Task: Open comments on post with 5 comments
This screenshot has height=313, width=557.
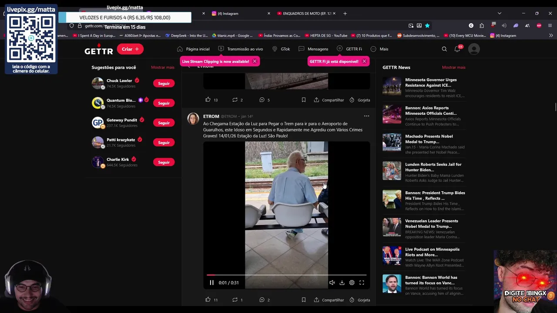Action: [262, 100]
